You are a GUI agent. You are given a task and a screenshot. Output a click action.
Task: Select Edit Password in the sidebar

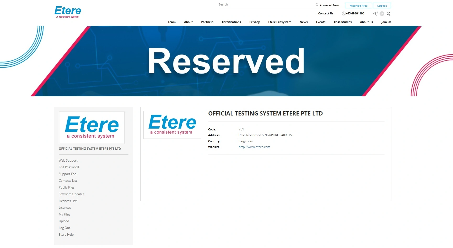(69, 167)
